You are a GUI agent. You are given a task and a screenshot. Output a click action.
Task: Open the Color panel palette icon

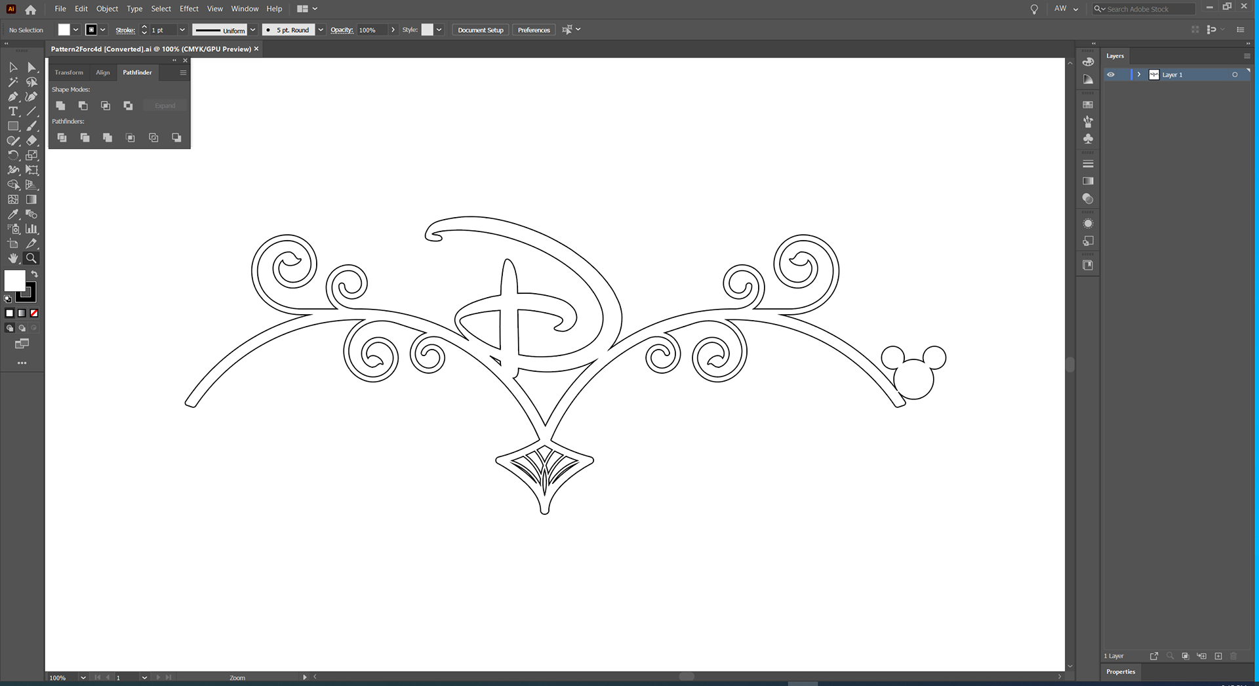point(1088,62)
